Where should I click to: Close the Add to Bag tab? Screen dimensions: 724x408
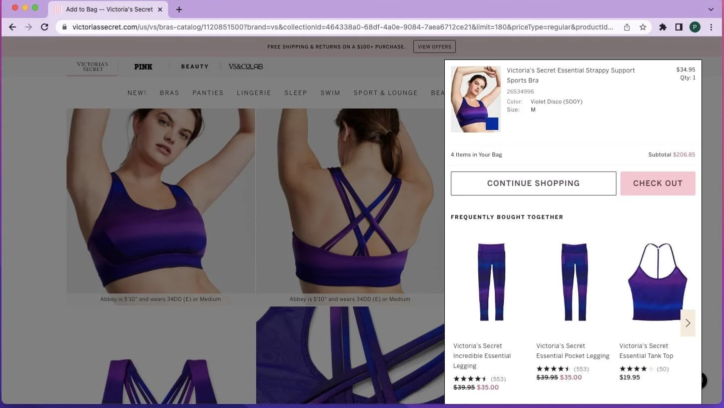[160, 9]
